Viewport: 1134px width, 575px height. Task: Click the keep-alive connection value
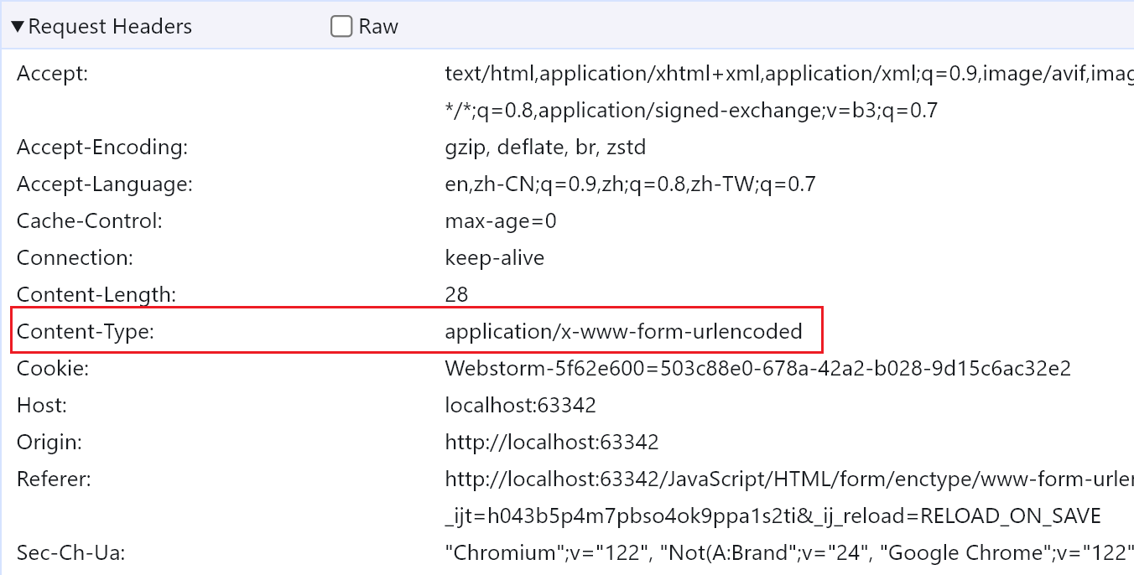[494, 258]
